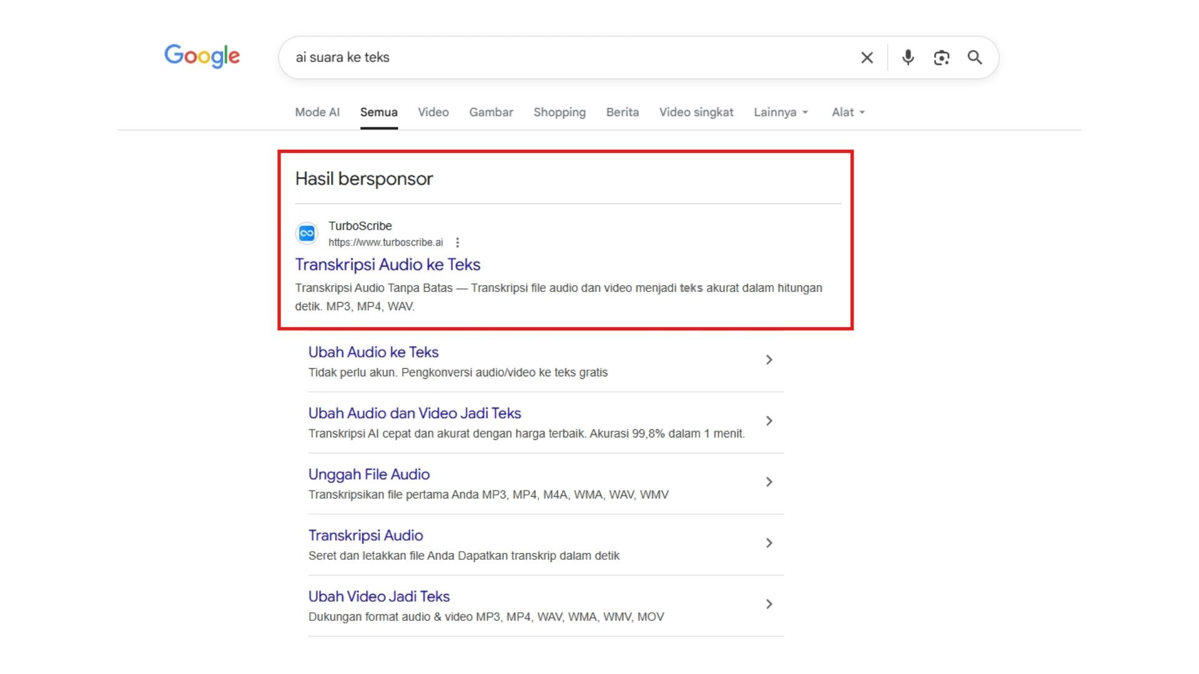Open the Video singkat tab
1199x674 pixels.
(696, 112)
